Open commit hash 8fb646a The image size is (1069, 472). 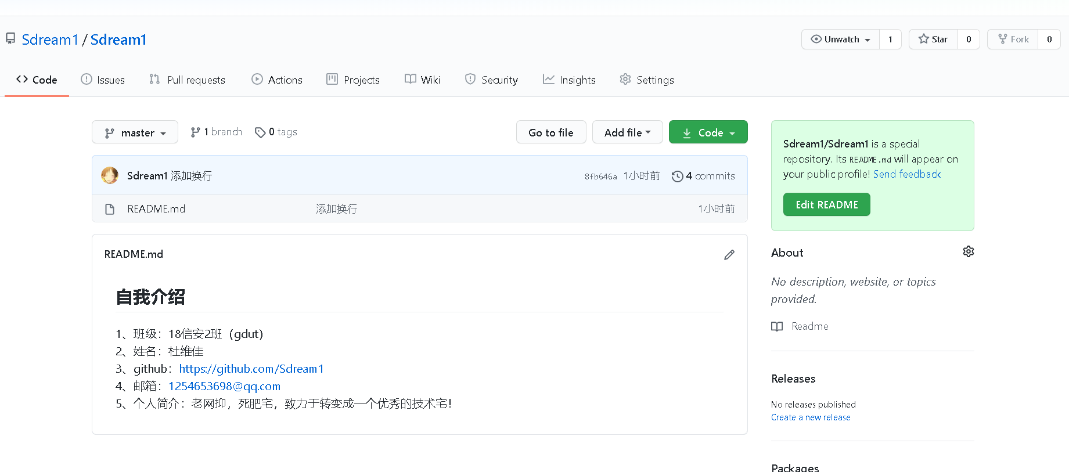[601, 176]
